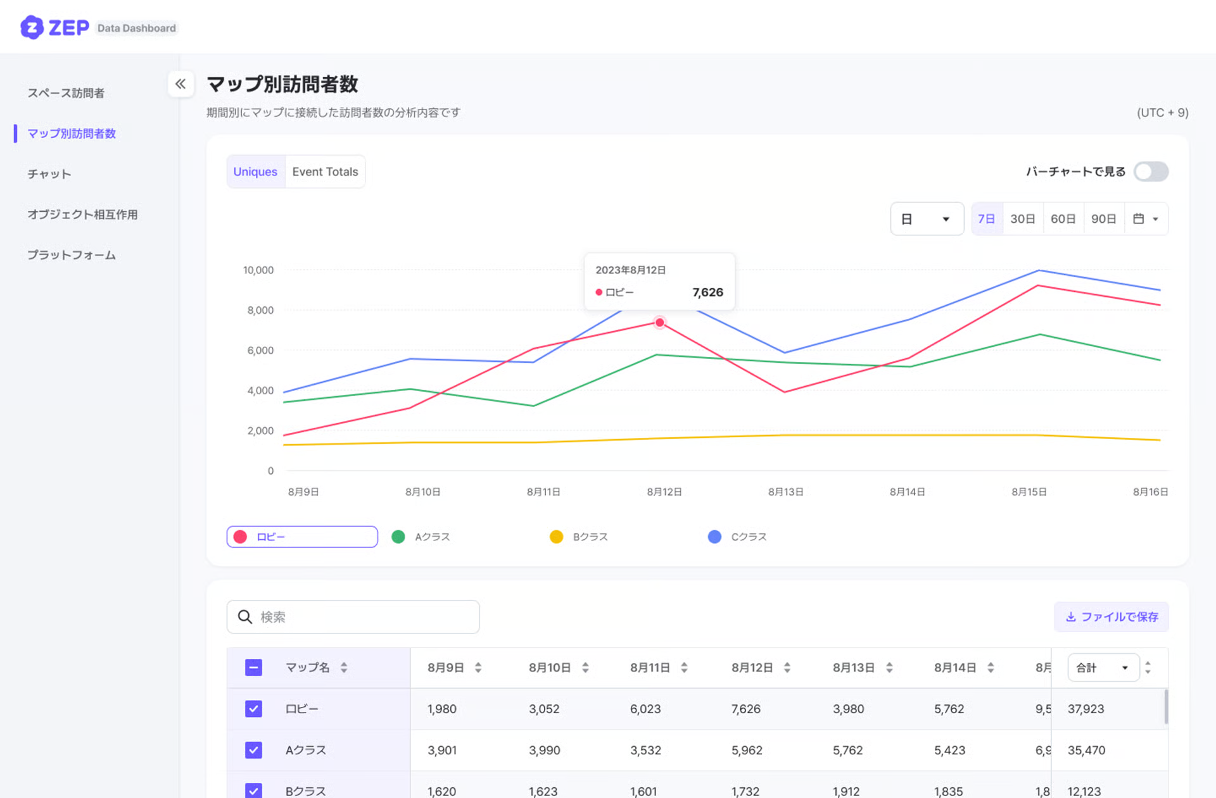1216x798 pixels.
Task: Click the search magnifier icon
Action: (245, 617)
